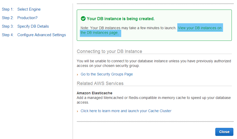Click the "Your DB instance is being created" heading
Image resolution: width=237 pixels, height=139 pixels.
121,19
